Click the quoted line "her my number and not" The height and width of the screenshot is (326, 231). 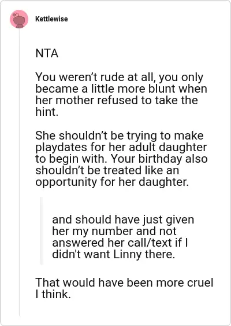[x=114, y=231]
